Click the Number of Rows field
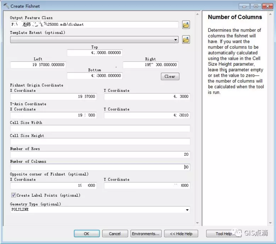Viewport: 276px width, 244px height. pyautogui.click(x=100, y=155)
